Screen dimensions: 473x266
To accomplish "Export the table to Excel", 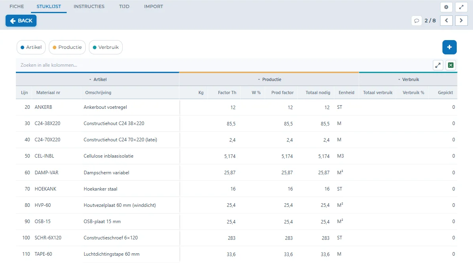I will [451, 65].
